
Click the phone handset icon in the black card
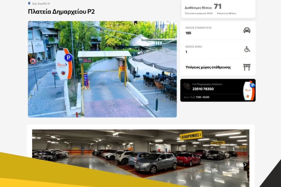pyautogui.click(x=187, y=86)
